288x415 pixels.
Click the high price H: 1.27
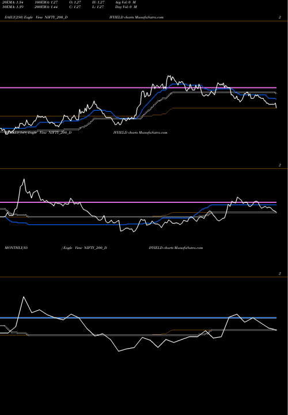(98, 2)
